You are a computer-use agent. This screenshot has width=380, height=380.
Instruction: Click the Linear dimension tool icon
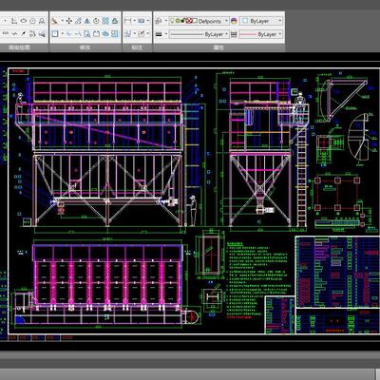[128, 21]
